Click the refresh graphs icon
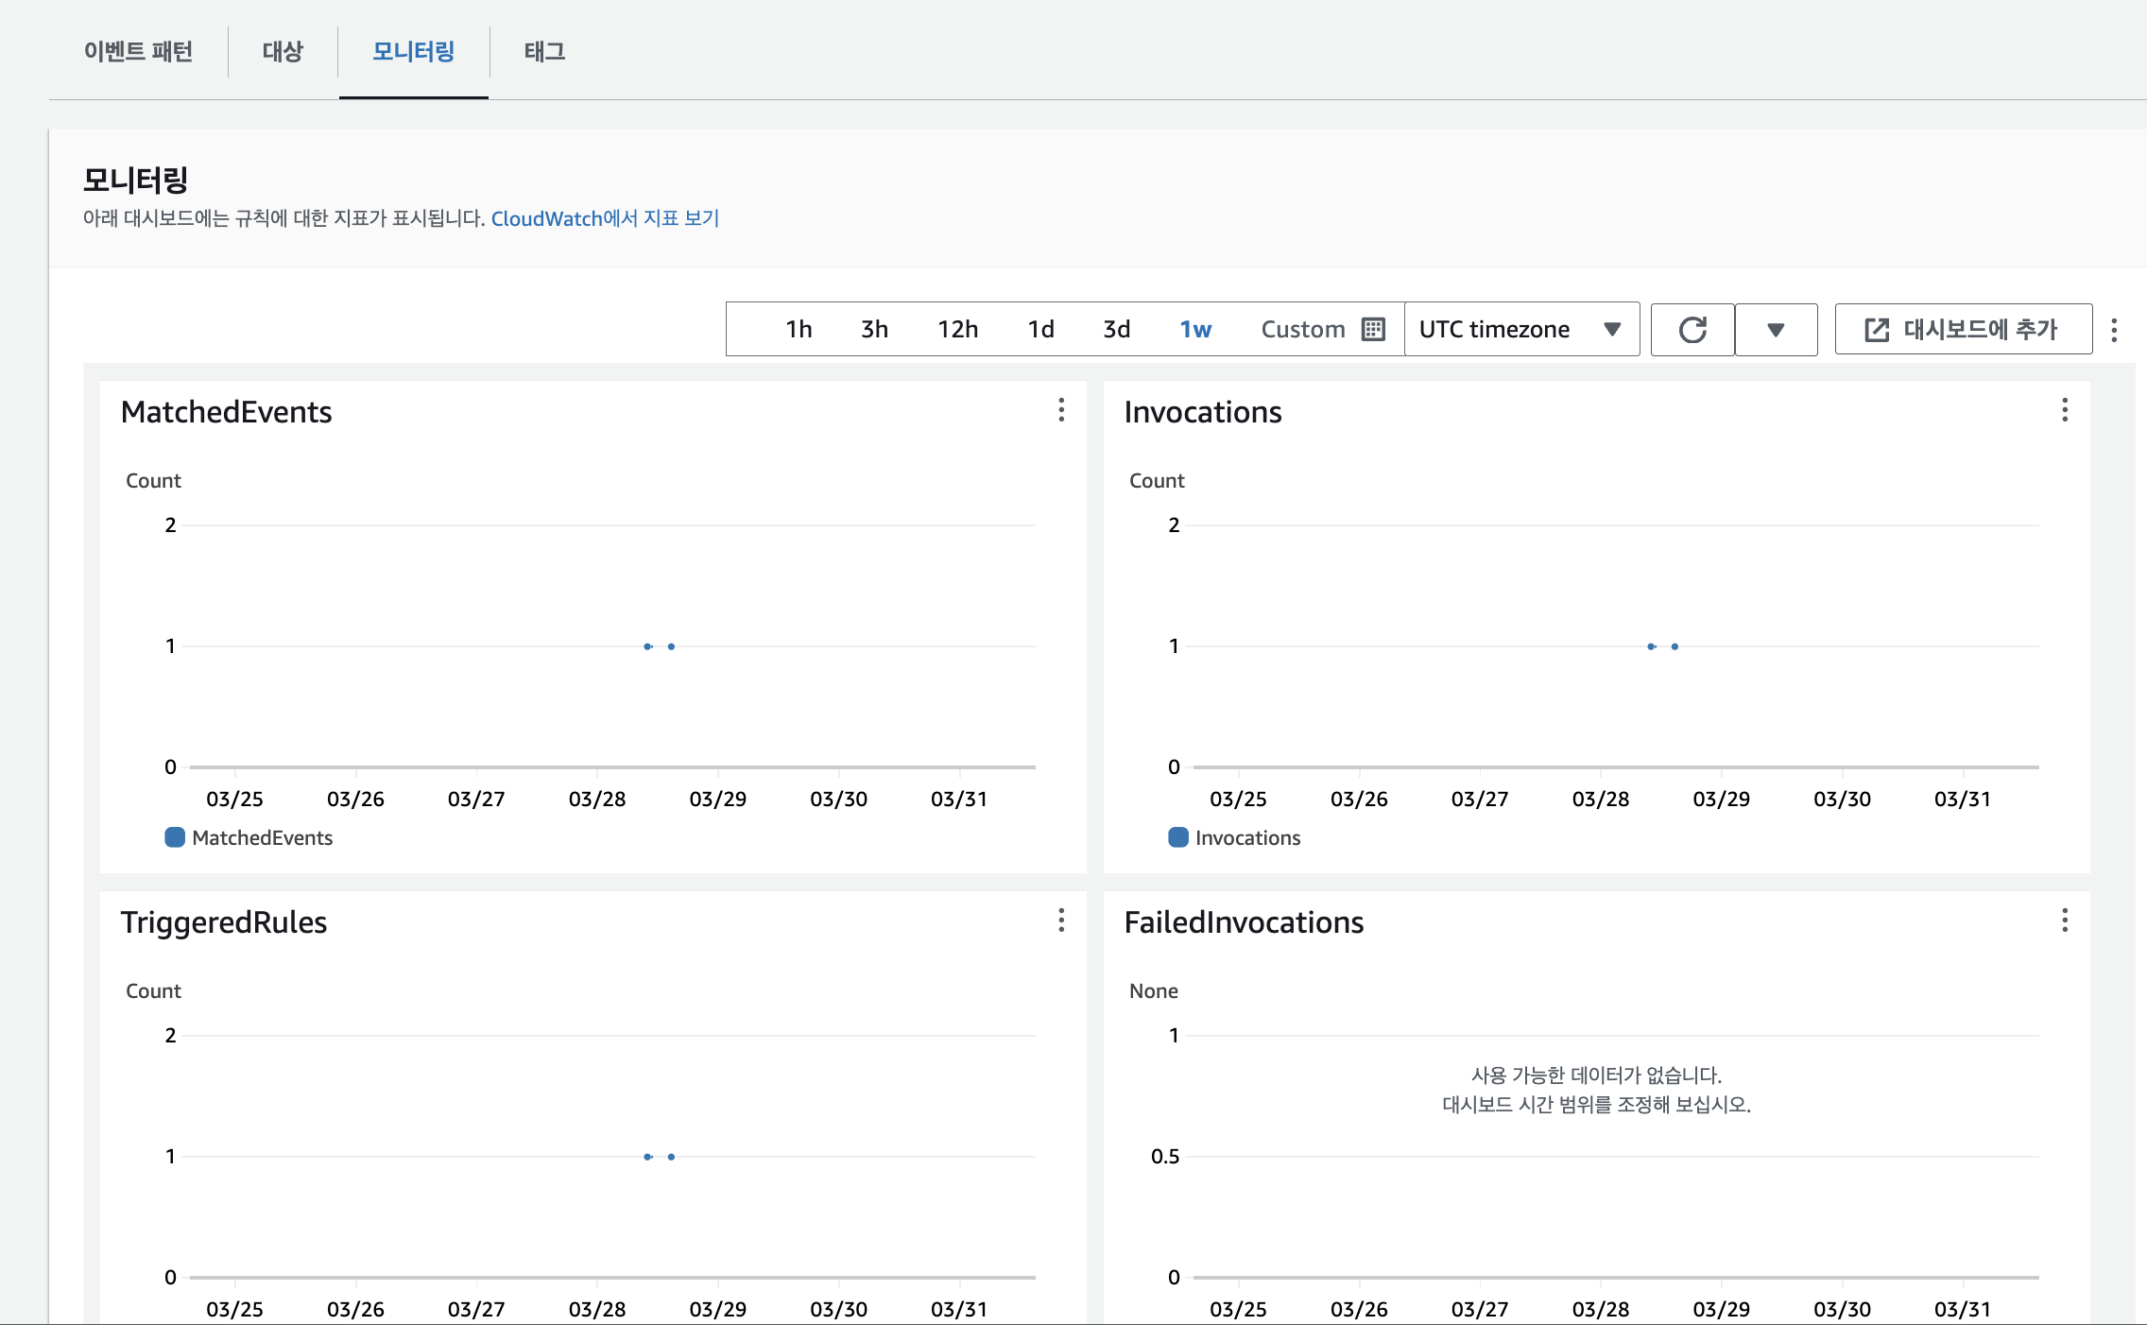2147x1325 pixels. tap(1692, 330)
